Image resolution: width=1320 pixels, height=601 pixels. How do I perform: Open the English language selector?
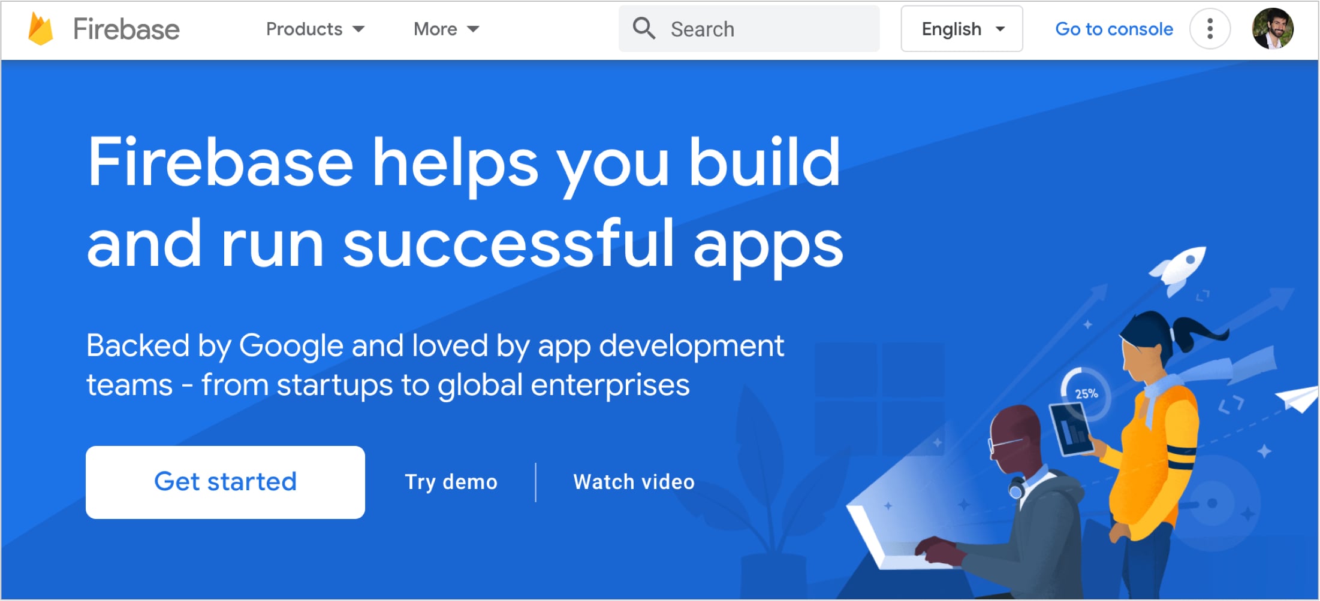(x=962, y=29)
